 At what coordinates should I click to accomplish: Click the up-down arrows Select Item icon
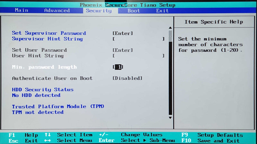tap(48, 135)
